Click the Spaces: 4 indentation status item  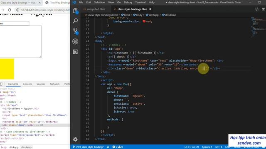click(207, 147)
